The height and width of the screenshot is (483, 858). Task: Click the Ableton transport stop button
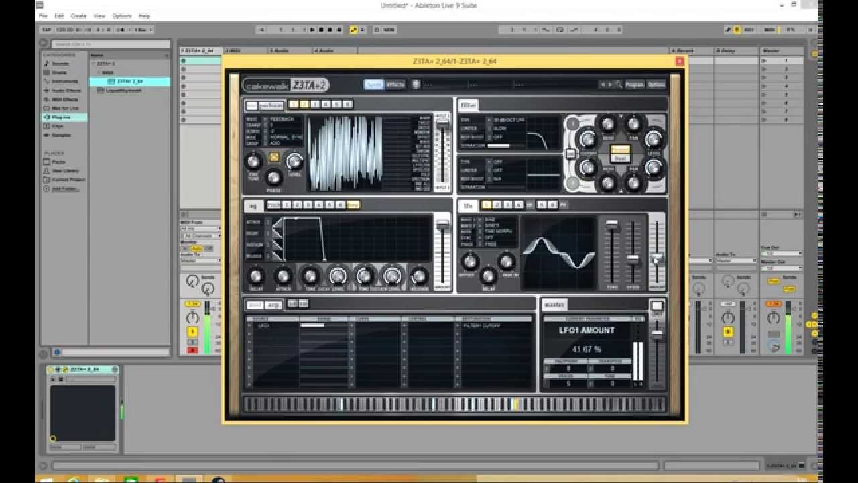pos(321,30)
